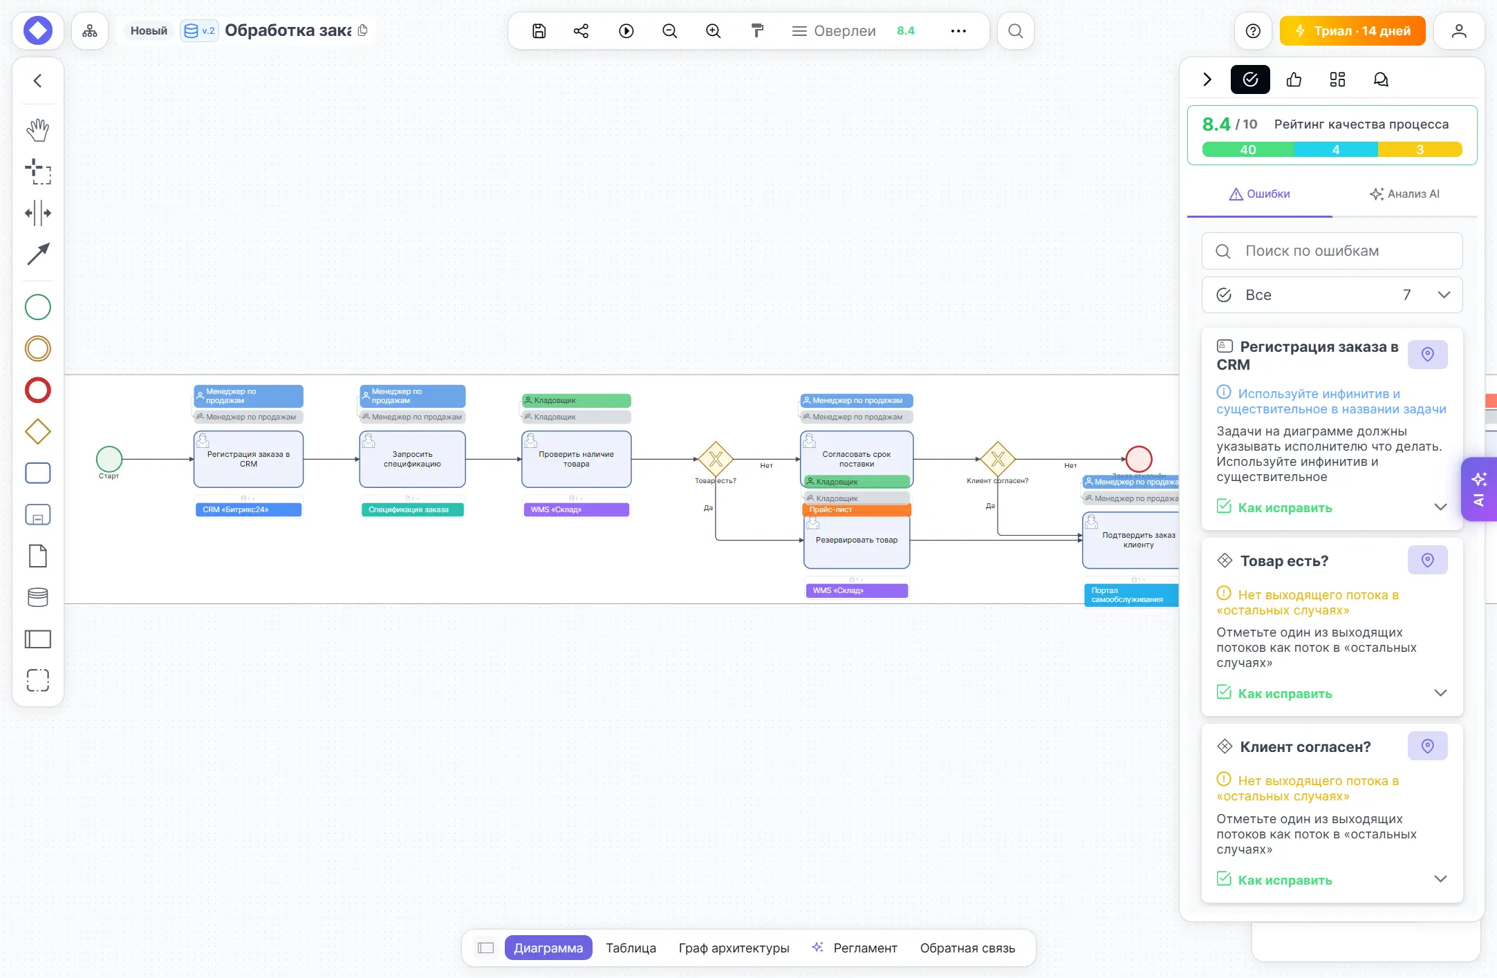This screenshot has height=978, width=1497.
Task: Click the play simulation icon
Action: coord(626,31)
